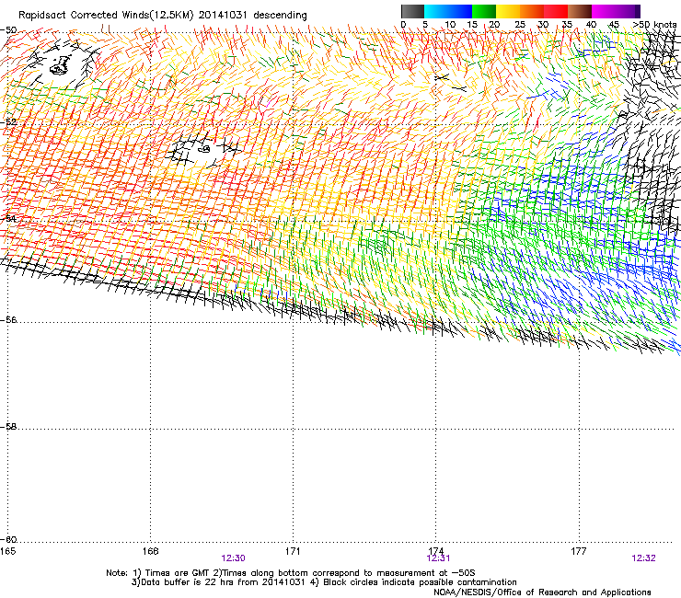Click the purple time stamp '12:32'
This screenshot has height=598, width=681.
pos(643,558)
